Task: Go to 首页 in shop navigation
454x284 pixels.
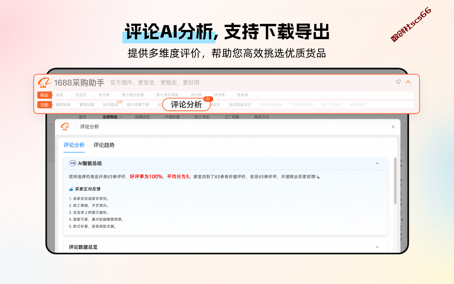Action: (x=83, y=117)
